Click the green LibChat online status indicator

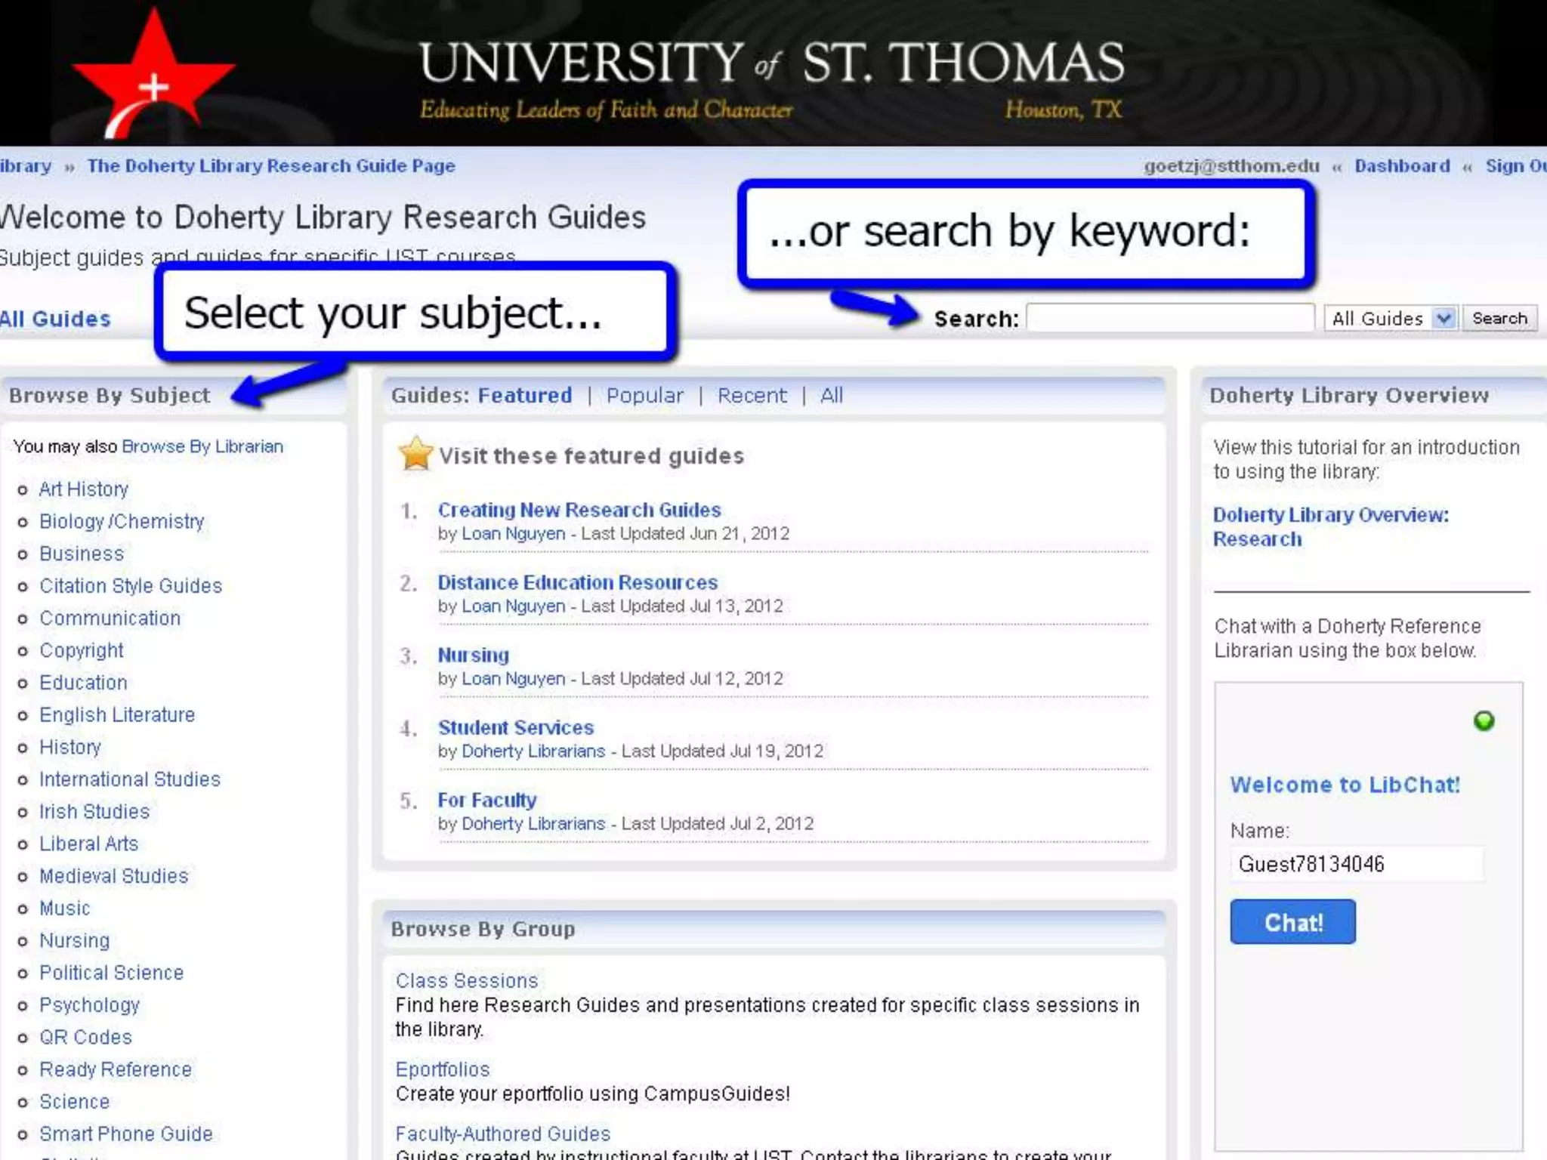[1484, 720]
